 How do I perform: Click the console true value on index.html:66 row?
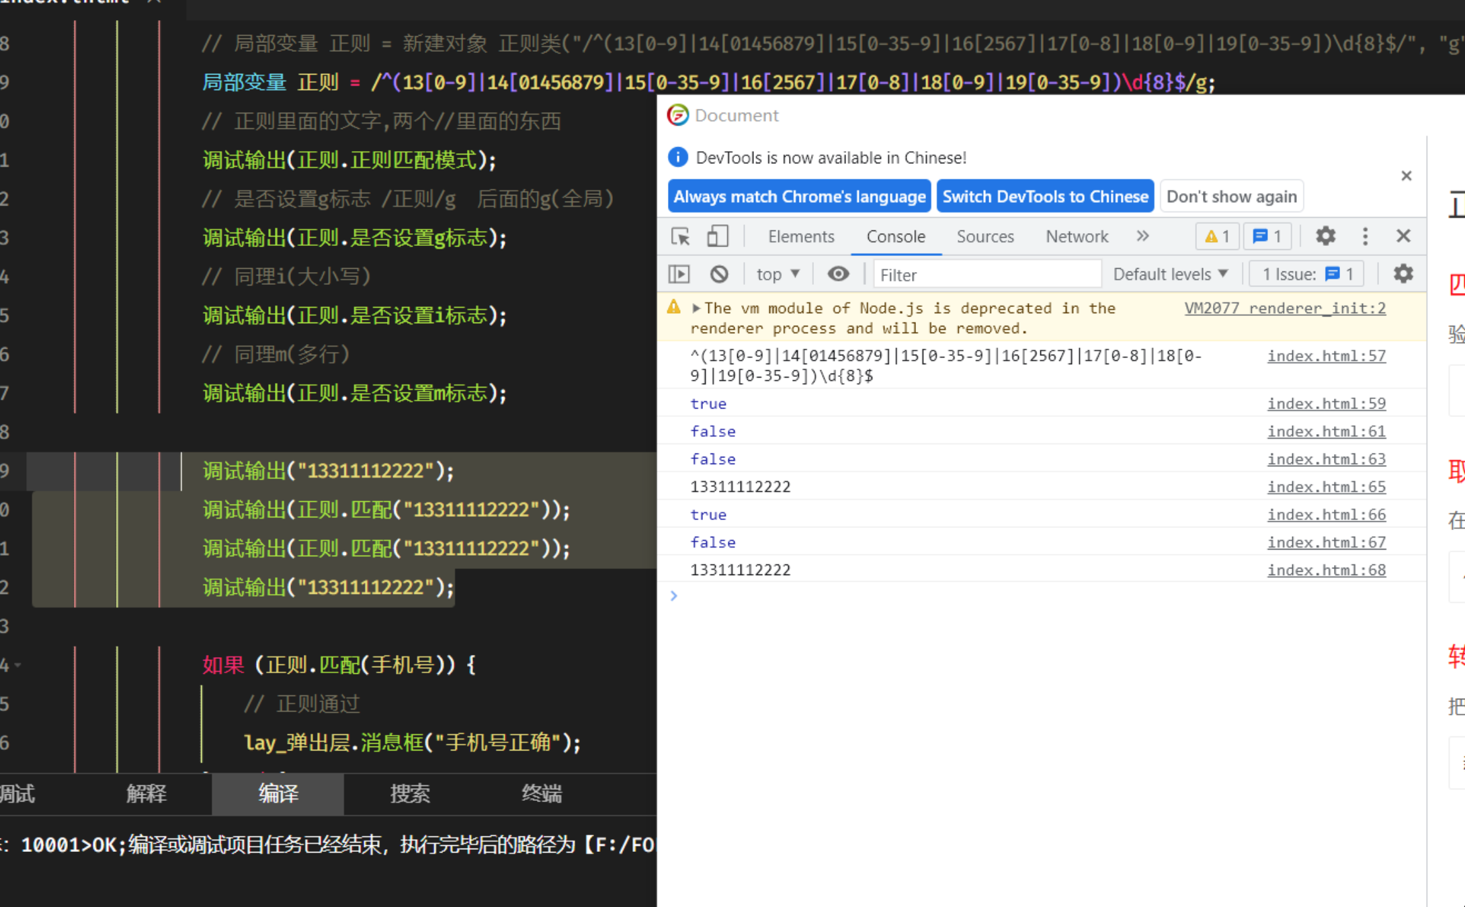pyautogui.click(x=708, y=515)
